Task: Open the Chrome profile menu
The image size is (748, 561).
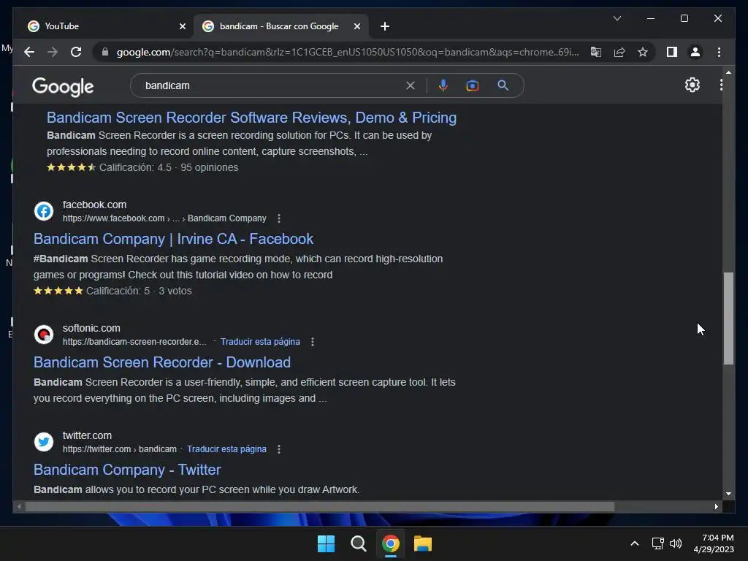Action: click(x=695, y=52)
